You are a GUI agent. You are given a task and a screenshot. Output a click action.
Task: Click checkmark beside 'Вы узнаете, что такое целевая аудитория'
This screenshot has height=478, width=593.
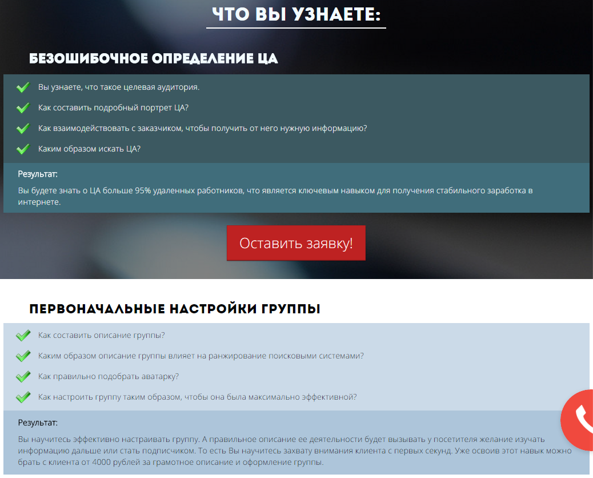23,87
